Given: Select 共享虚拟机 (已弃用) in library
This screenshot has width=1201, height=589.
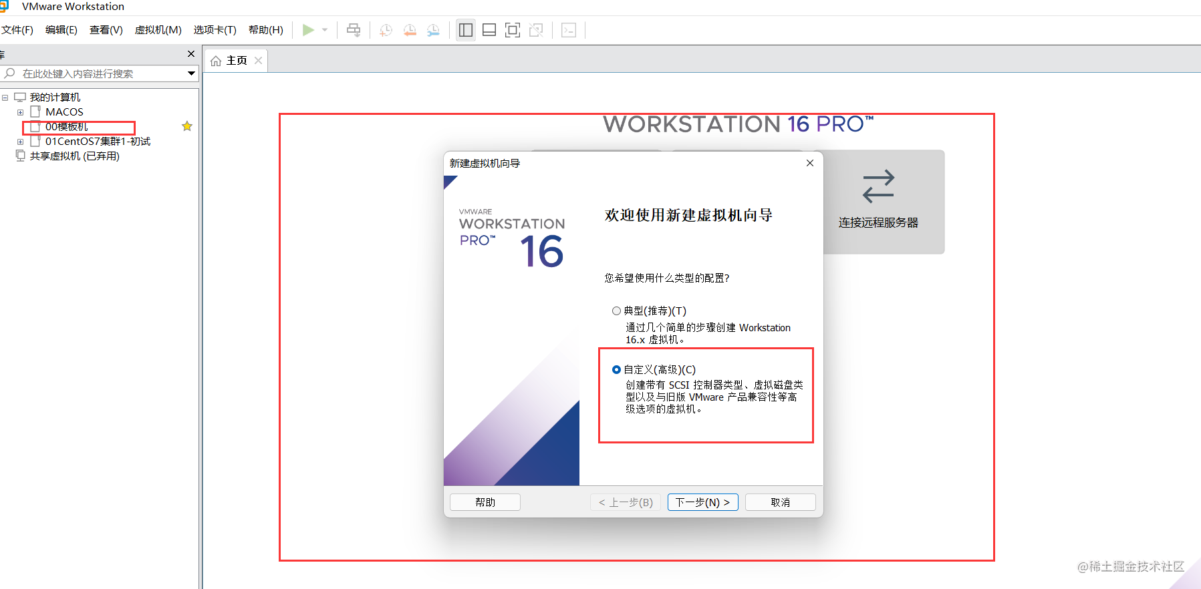Looking at the screenshot, I should tap(75, 156).
